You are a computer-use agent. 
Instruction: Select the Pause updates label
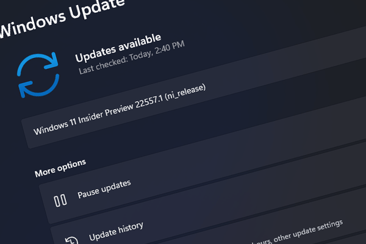pyautogui.click(x=104, y=189)
